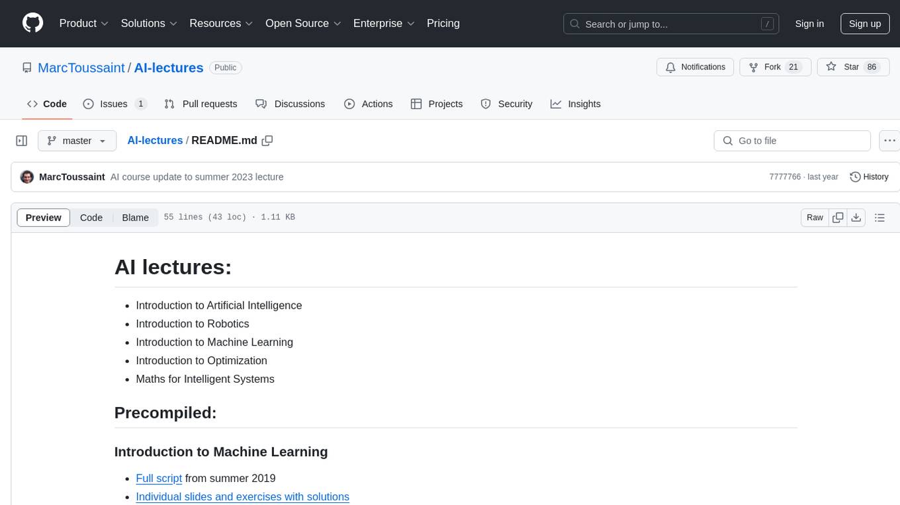This screenshot has width=900, height=505.
Task: Switch to Preview view
Action: coord(44,217)
